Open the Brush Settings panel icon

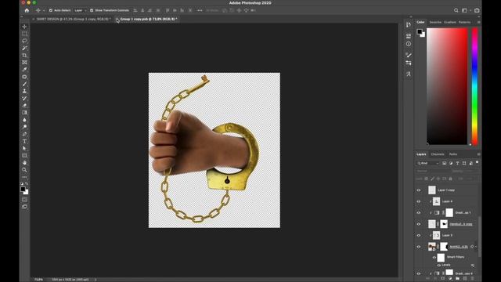(x=409, y=55)
